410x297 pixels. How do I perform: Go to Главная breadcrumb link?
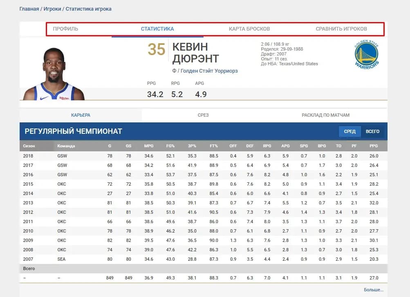pos(29,9)
